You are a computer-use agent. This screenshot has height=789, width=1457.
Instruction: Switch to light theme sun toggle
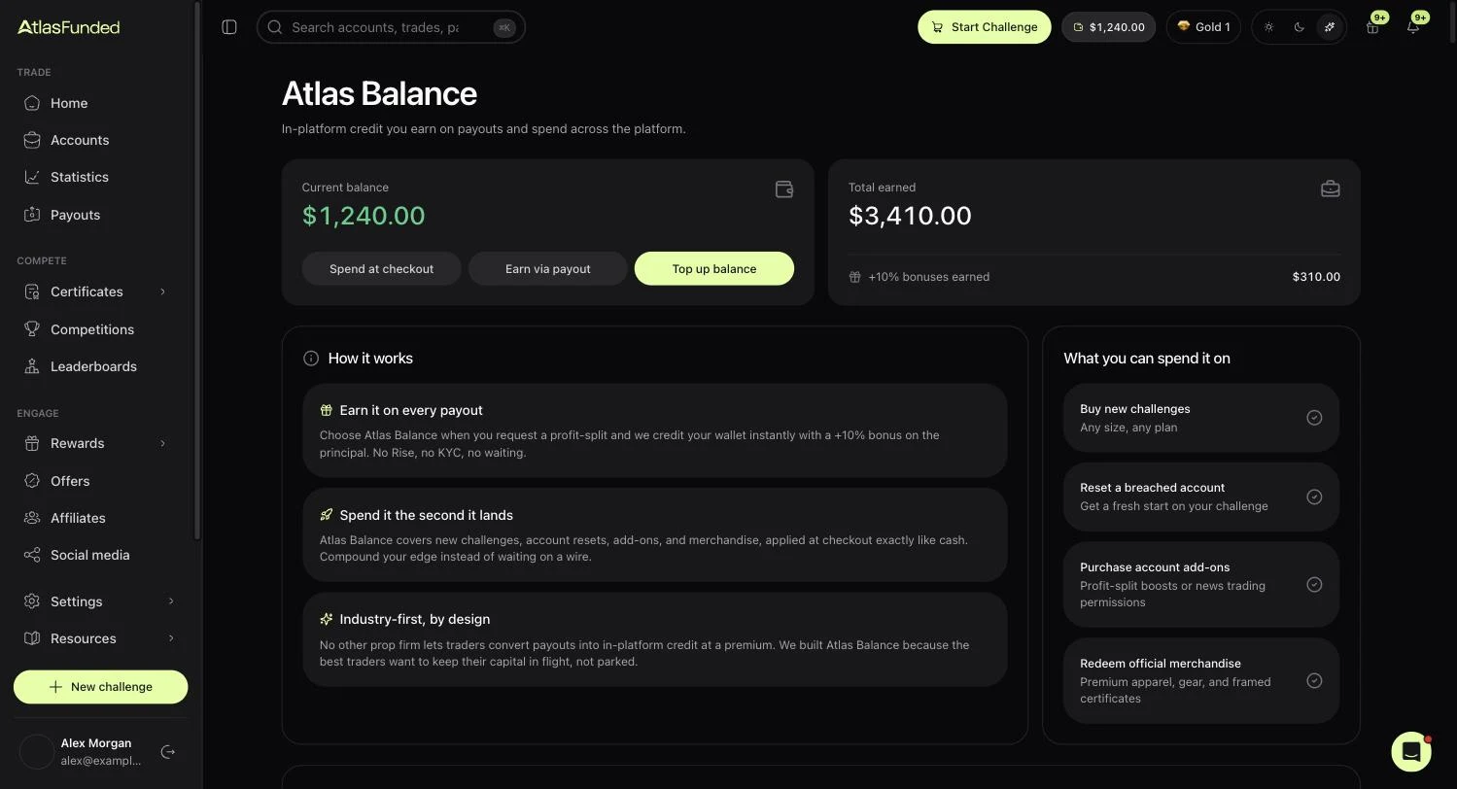(x=1268, y=27)
